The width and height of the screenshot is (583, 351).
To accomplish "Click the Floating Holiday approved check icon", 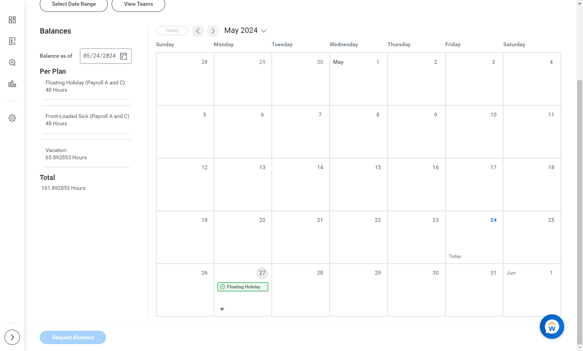I will click(222, 287).
